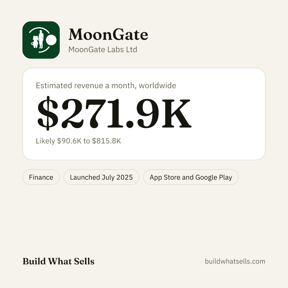288x288 pixels.
Task: Click the word worldwide in the card
Action: click(157, 86)
